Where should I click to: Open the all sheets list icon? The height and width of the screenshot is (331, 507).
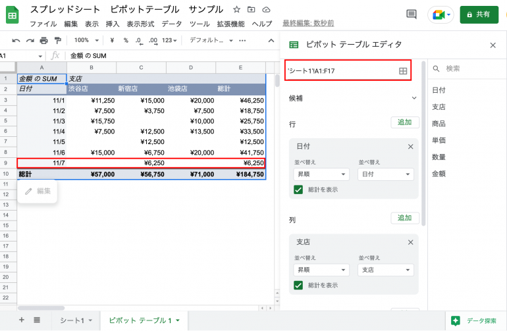37,320
